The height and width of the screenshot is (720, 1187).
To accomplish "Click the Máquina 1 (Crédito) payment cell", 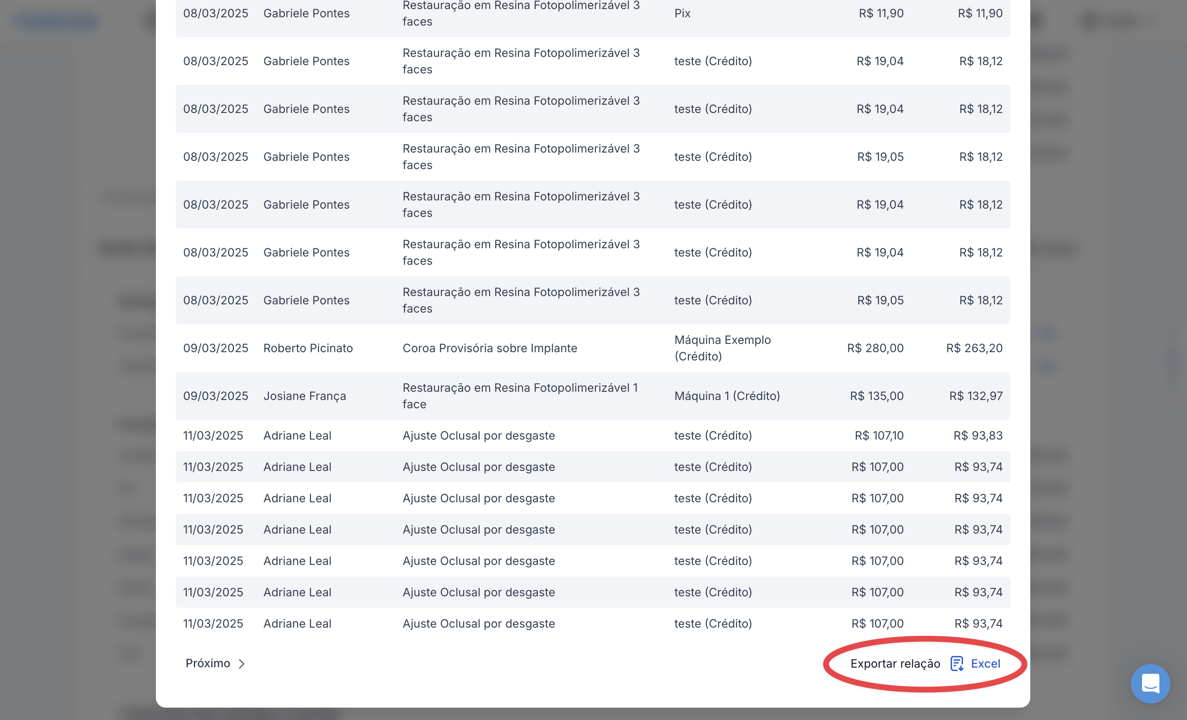I will coord(726,396).
